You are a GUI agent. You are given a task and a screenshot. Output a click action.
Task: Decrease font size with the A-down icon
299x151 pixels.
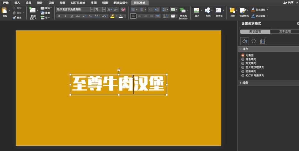(x=116, y=10)
